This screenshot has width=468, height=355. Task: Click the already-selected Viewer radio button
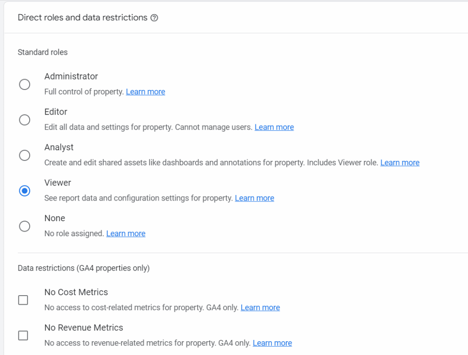coord(25,191)
